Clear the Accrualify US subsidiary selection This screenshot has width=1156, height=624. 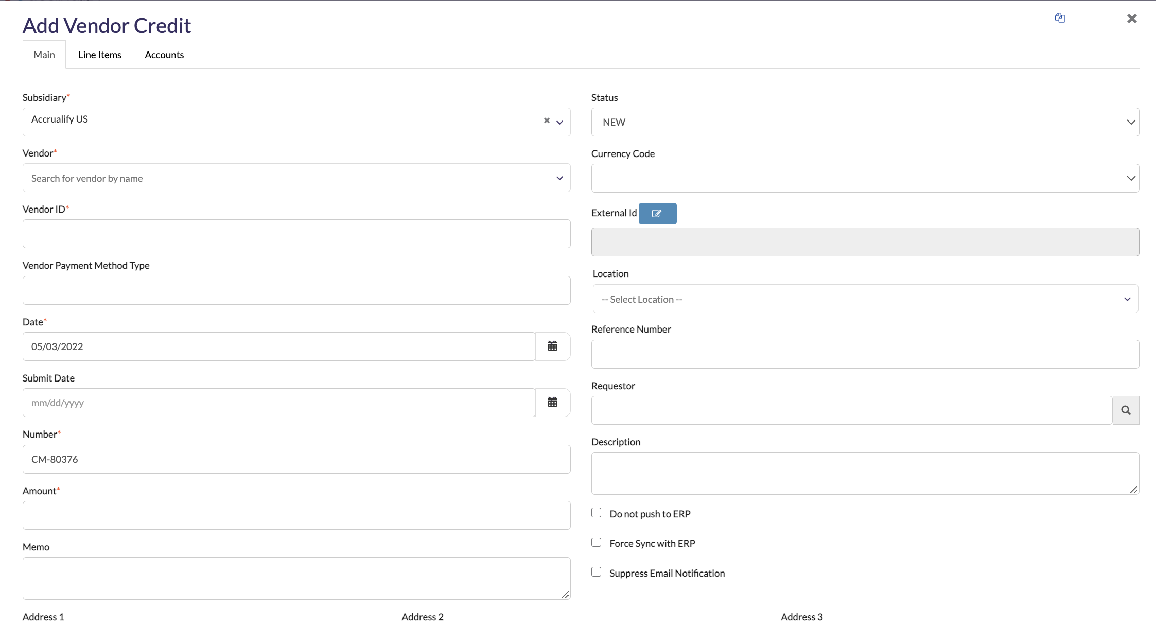click(x=547, y=120)
